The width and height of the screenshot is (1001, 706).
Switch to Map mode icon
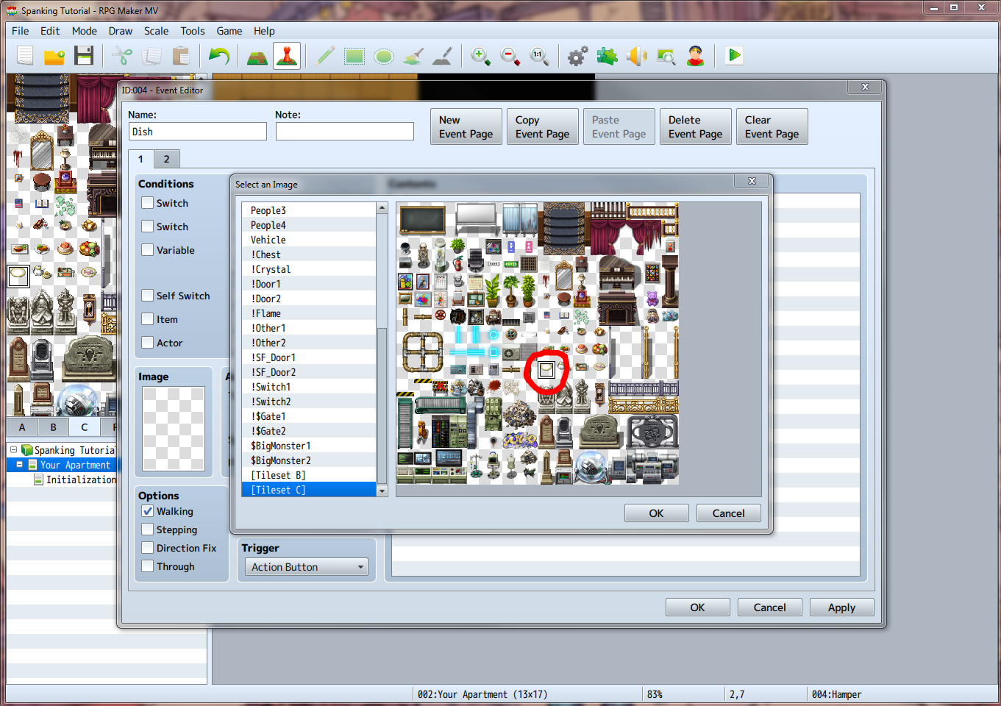point(257,56)
